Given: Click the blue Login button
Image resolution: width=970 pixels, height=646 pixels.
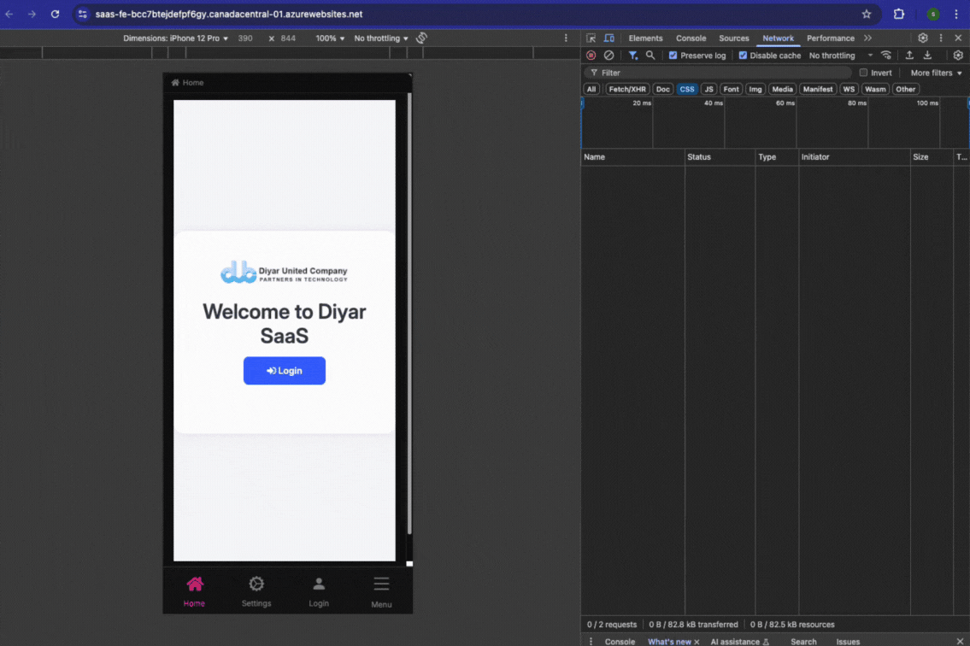Looking at the screenshot, I should click(285, 371).
